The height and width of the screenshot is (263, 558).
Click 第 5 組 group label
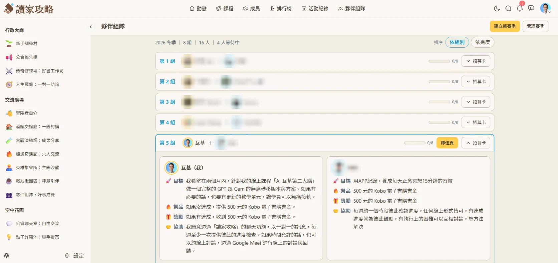[167, 143]
